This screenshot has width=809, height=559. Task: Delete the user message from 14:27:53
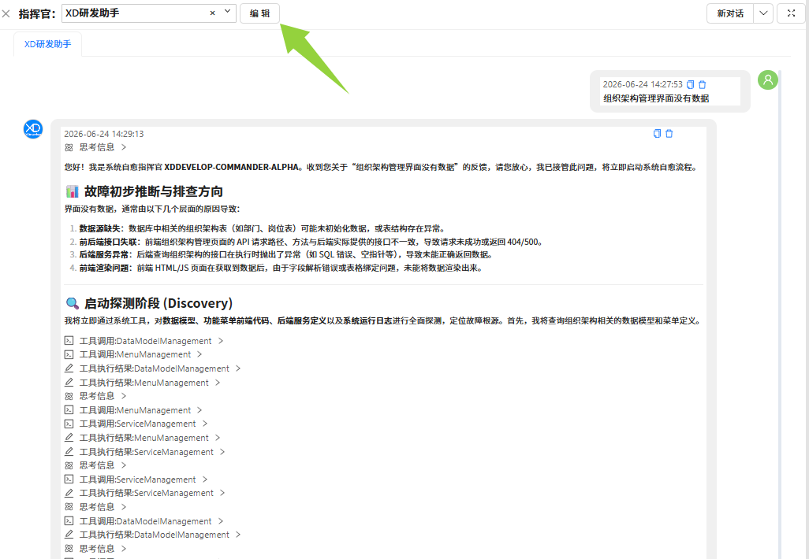pos(703,84)
